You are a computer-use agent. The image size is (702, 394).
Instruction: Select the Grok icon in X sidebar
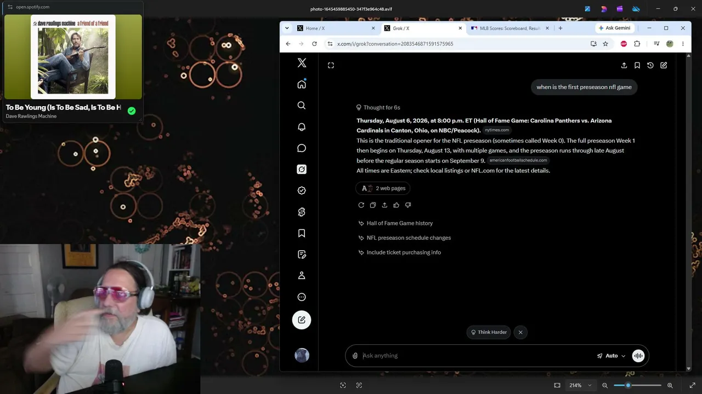tap(302, 170)
